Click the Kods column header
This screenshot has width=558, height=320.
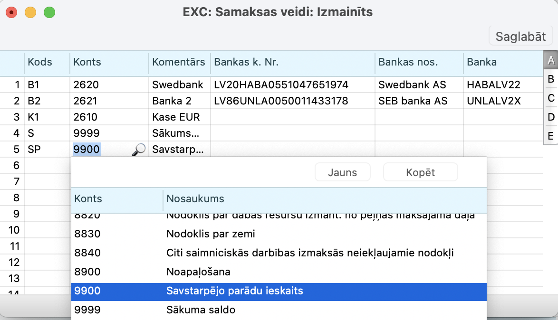tap(47, 62)
